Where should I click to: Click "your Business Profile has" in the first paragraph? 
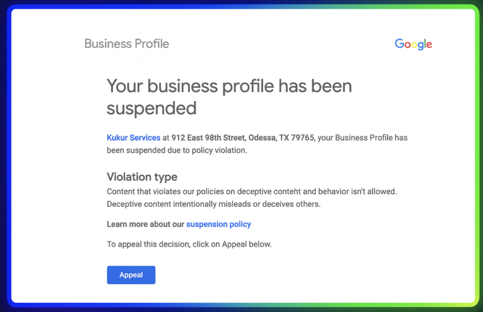pos(363,137)
